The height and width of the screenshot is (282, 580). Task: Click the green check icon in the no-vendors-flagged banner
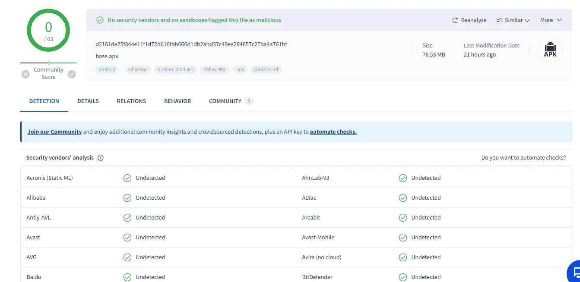coord(100,20)
